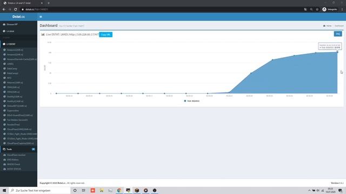Screen dimensions: 346x194
Task: Click the Windows taskbar search box
Action: pos(39,190)
